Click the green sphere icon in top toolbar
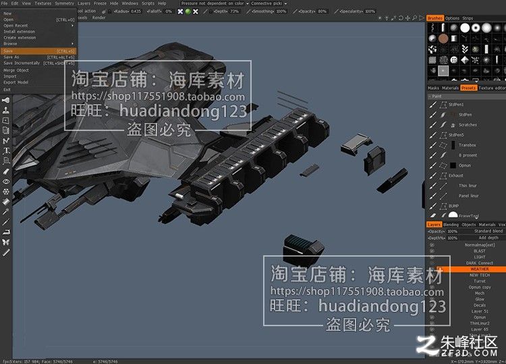This screenshot has width=506, height=364. pyautogui.click(x=188, y=11)
